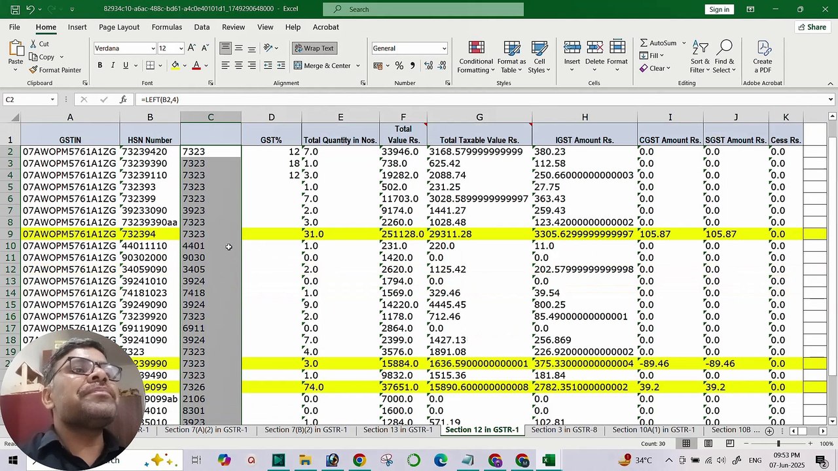The image size is (838, 471).
Task: Click the Increase Indent icon
Action: click(x=281, y=65)
